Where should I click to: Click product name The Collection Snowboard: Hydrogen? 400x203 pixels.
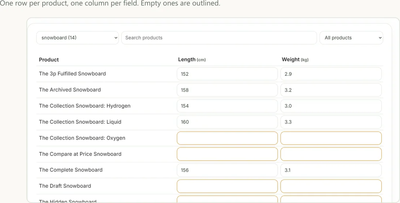[85, 106]
